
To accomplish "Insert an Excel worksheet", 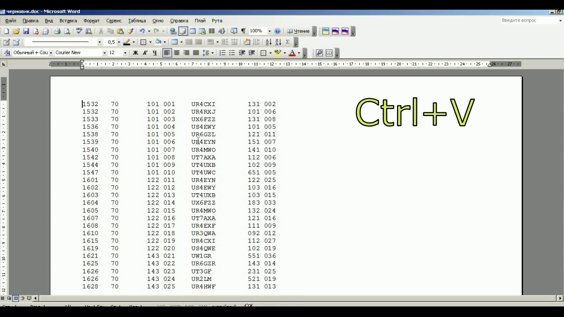I will [x=202, y=31].
